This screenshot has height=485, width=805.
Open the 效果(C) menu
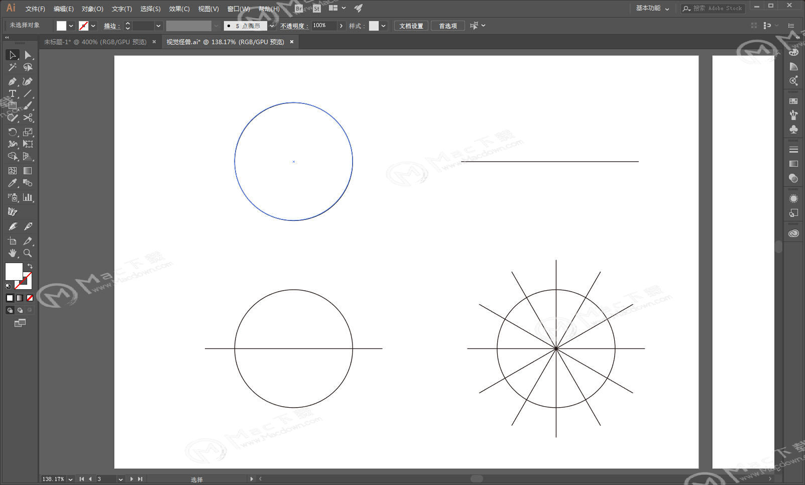179,9
